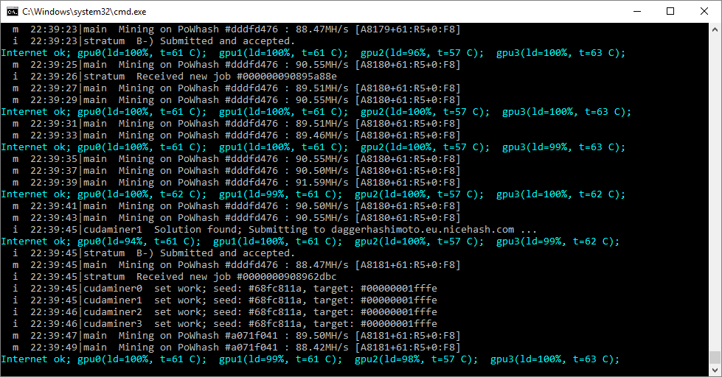Click the 22:39:23 stratum Submitted and accepted line
Image resolution: width=722 pixels, height=377 pixels.
[153, 41]
